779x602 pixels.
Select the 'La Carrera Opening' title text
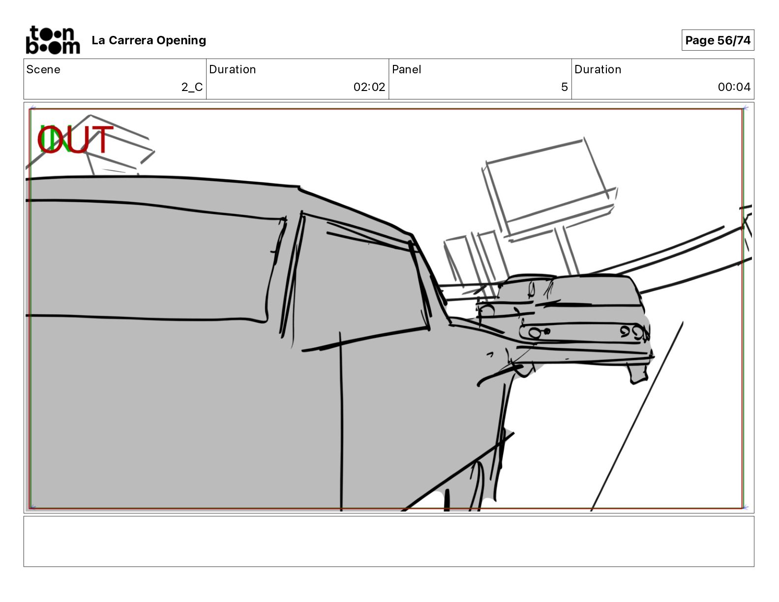point(149,40)
